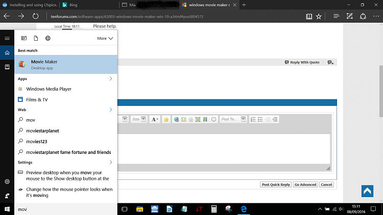Click Go Advanced button
Image resolution: width=383 pixels, height=215 pixels.
pyautogui.click(x=305, y=184)
